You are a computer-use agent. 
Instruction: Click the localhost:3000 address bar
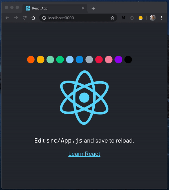click(76, 18)
